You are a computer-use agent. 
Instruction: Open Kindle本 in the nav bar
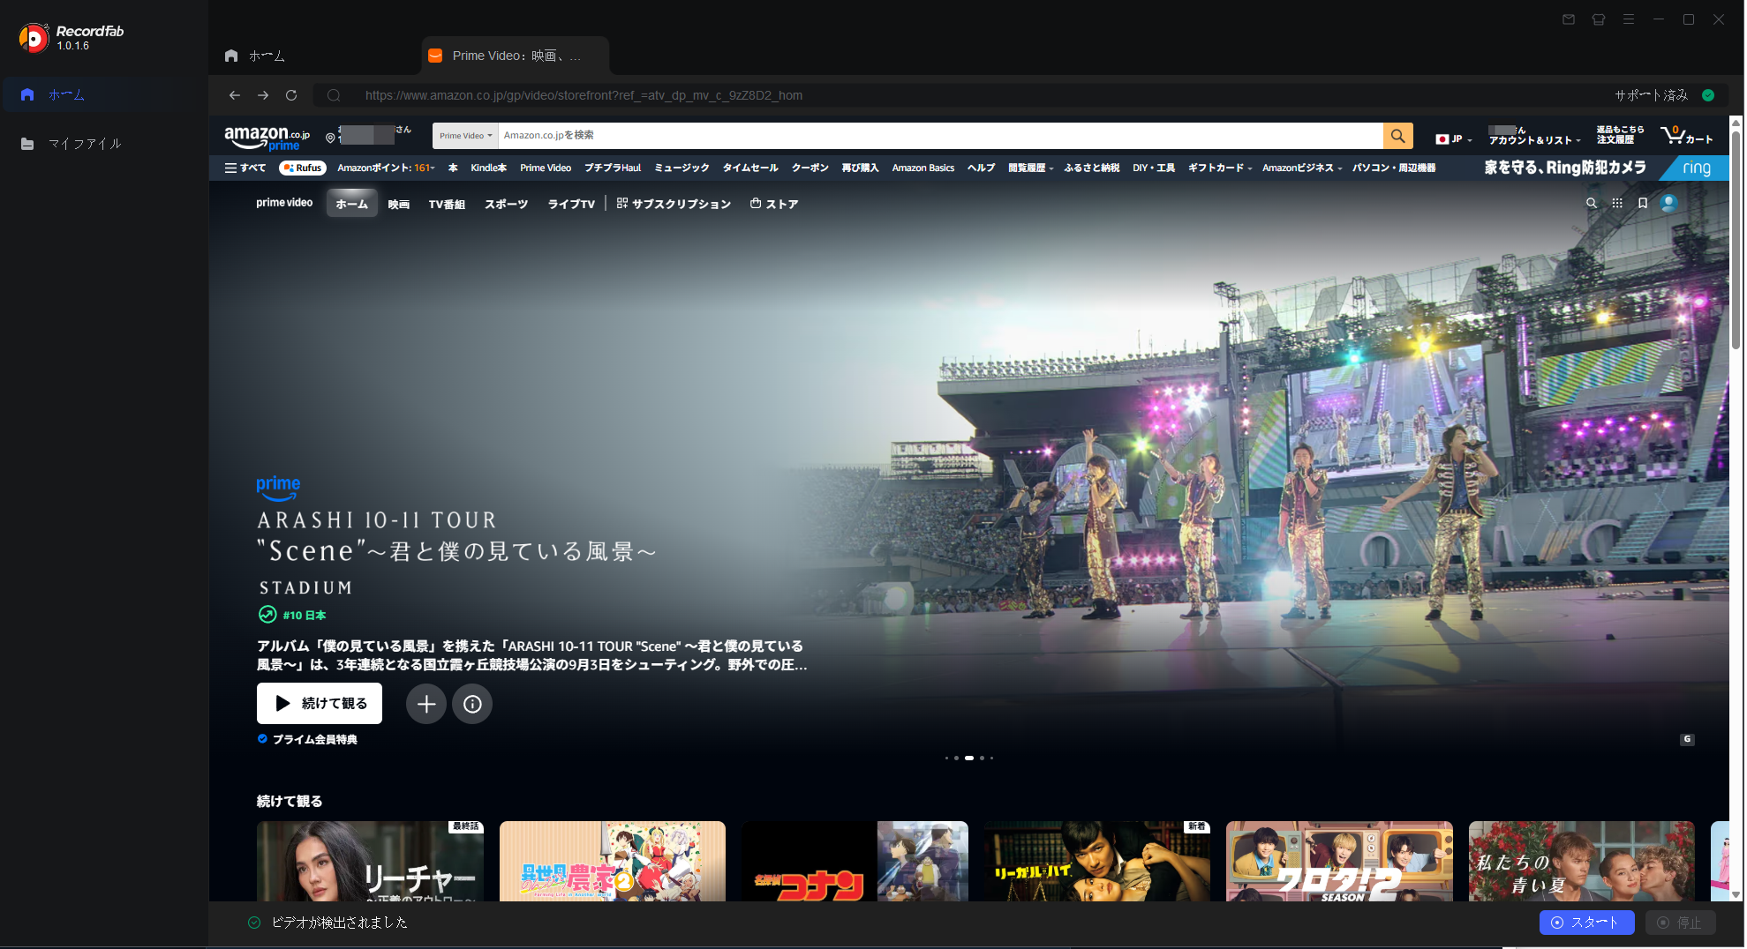tap(488, 168)
